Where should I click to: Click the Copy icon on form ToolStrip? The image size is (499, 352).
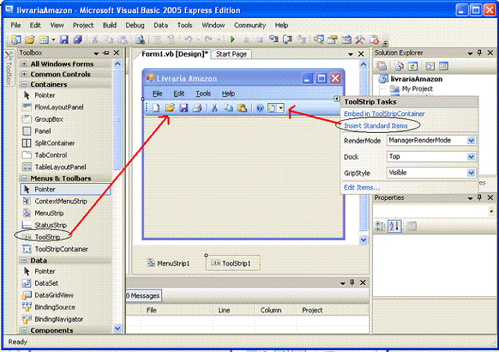228,108
